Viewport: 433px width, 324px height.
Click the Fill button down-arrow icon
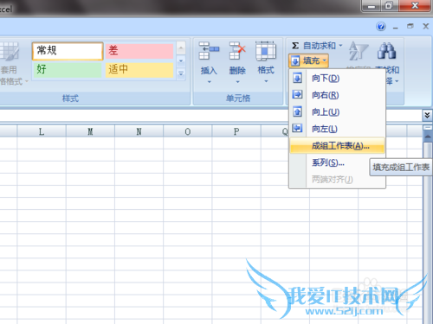295,61
